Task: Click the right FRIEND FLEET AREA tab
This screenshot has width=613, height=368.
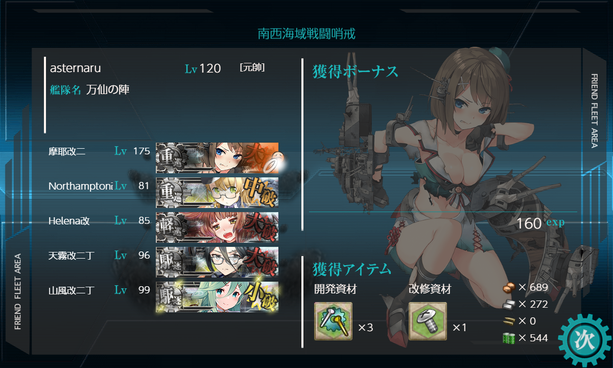Action: point(594,111)
